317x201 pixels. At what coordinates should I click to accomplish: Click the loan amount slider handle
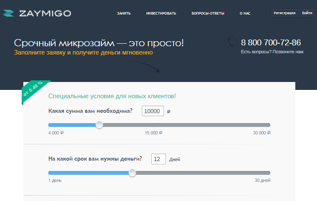[x=99, y=125]
